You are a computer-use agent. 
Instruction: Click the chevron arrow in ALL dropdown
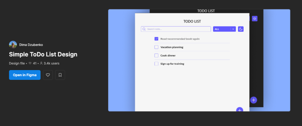click(233, 29)
